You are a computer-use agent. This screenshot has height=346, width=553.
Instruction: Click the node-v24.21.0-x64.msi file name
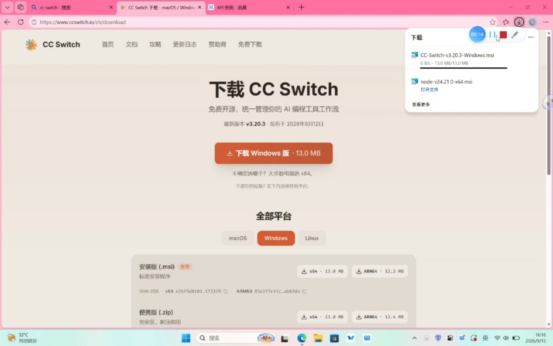tap(446, 82)
